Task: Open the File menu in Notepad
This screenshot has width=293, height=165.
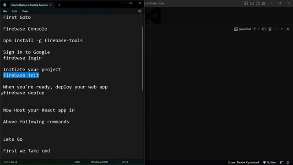Action: click(5, 11)
